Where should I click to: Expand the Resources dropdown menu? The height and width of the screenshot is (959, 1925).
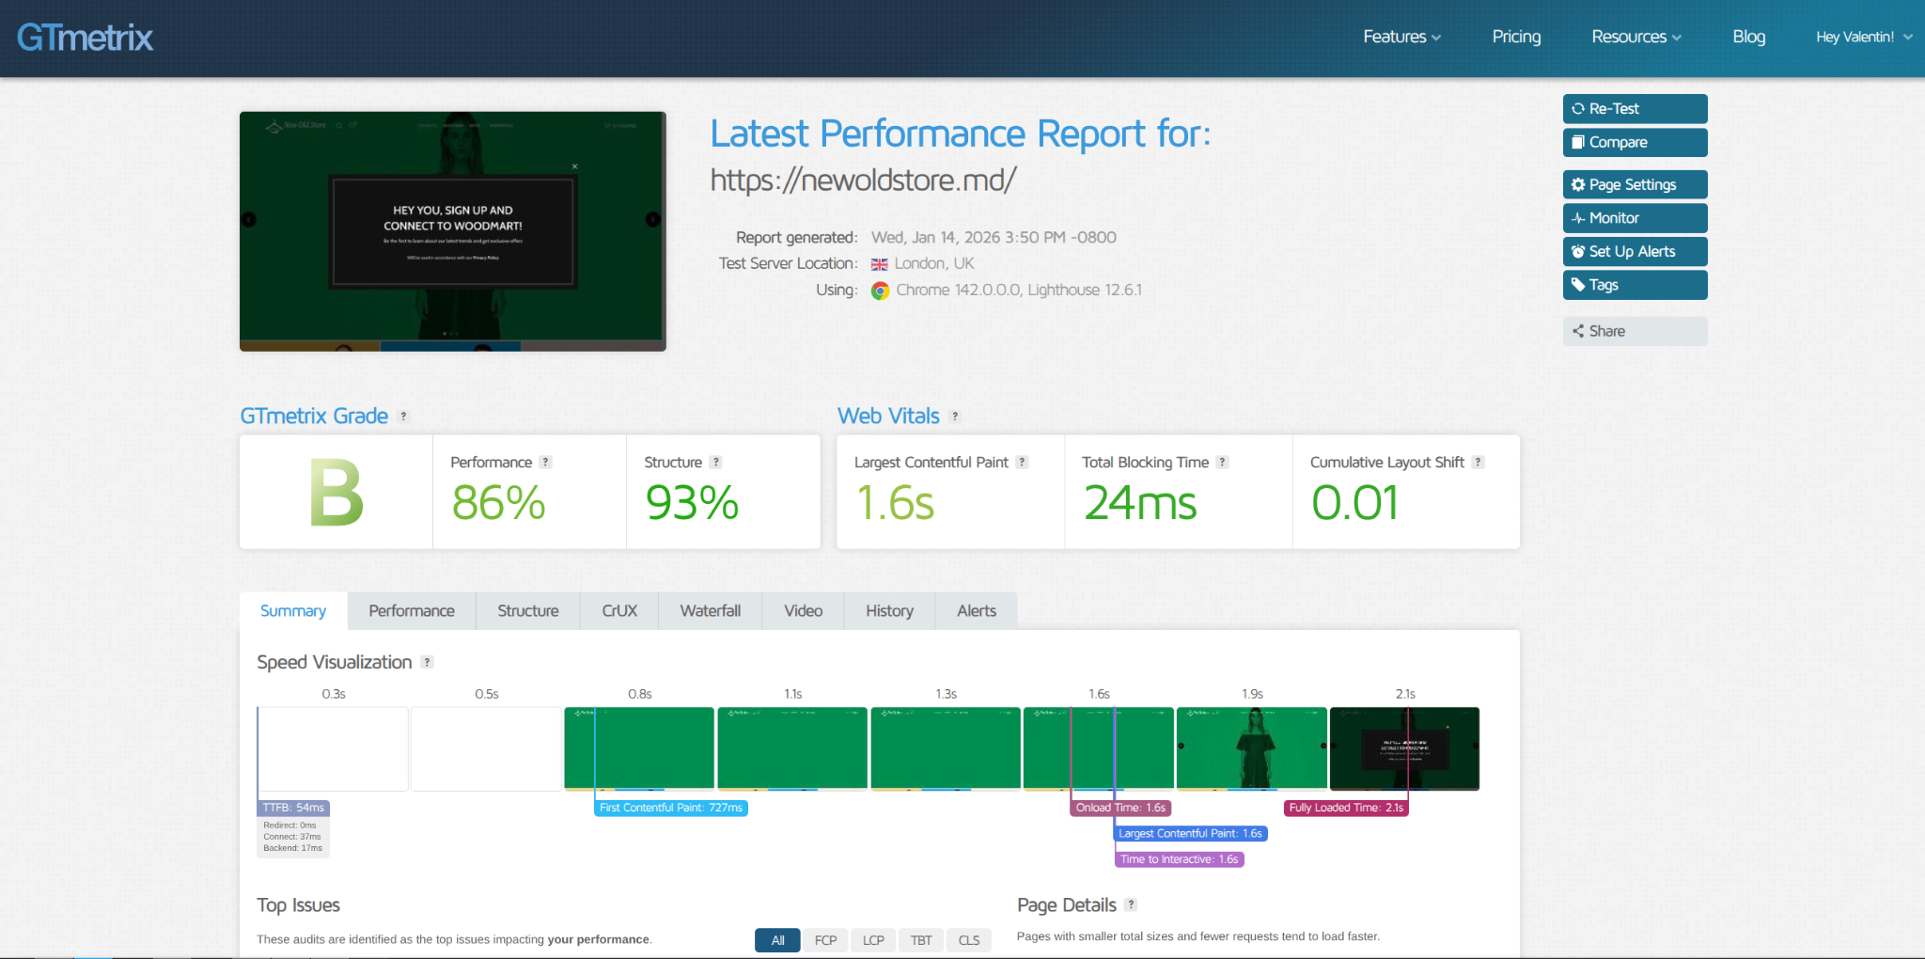pyautogui.click(x=1635, y=37)
